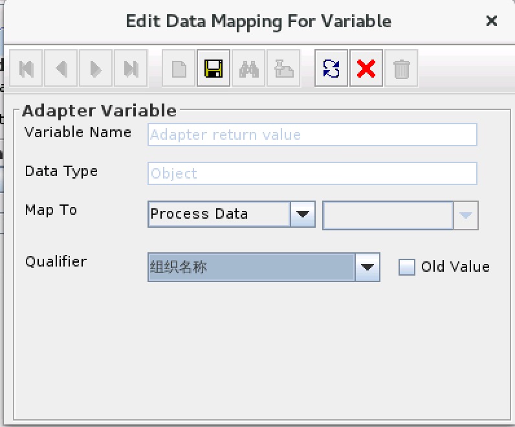The height and width of the screenshot is (427, 515).
Task: Expand the Process Data dropdown arrow
Action: [x=303, y=214]
